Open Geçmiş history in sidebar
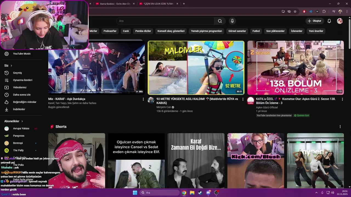The height and width of the screenshot is (197, 351). click(x=22, y=73)
